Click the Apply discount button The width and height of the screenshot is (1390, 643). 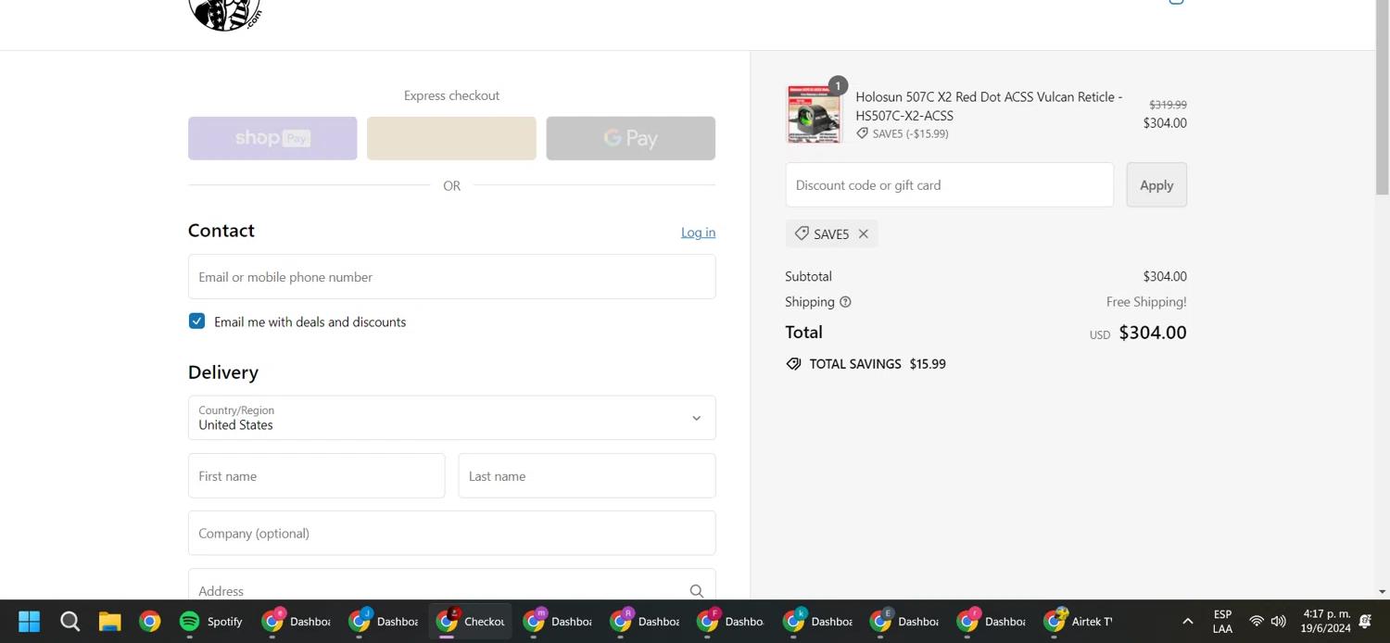click(1156, 184)
